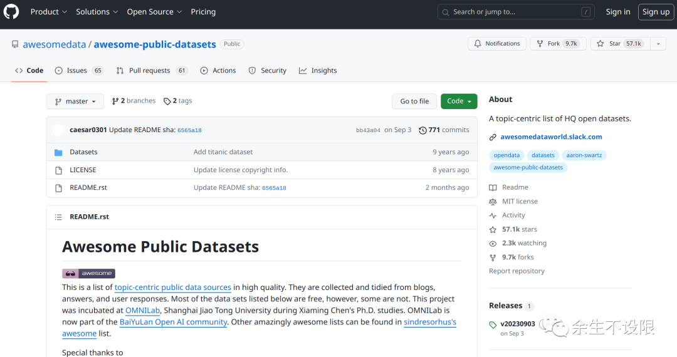This screenshot has height=357, width=677.
Task: Click the release tag icon for v20230903
Action: coord(493,324)
